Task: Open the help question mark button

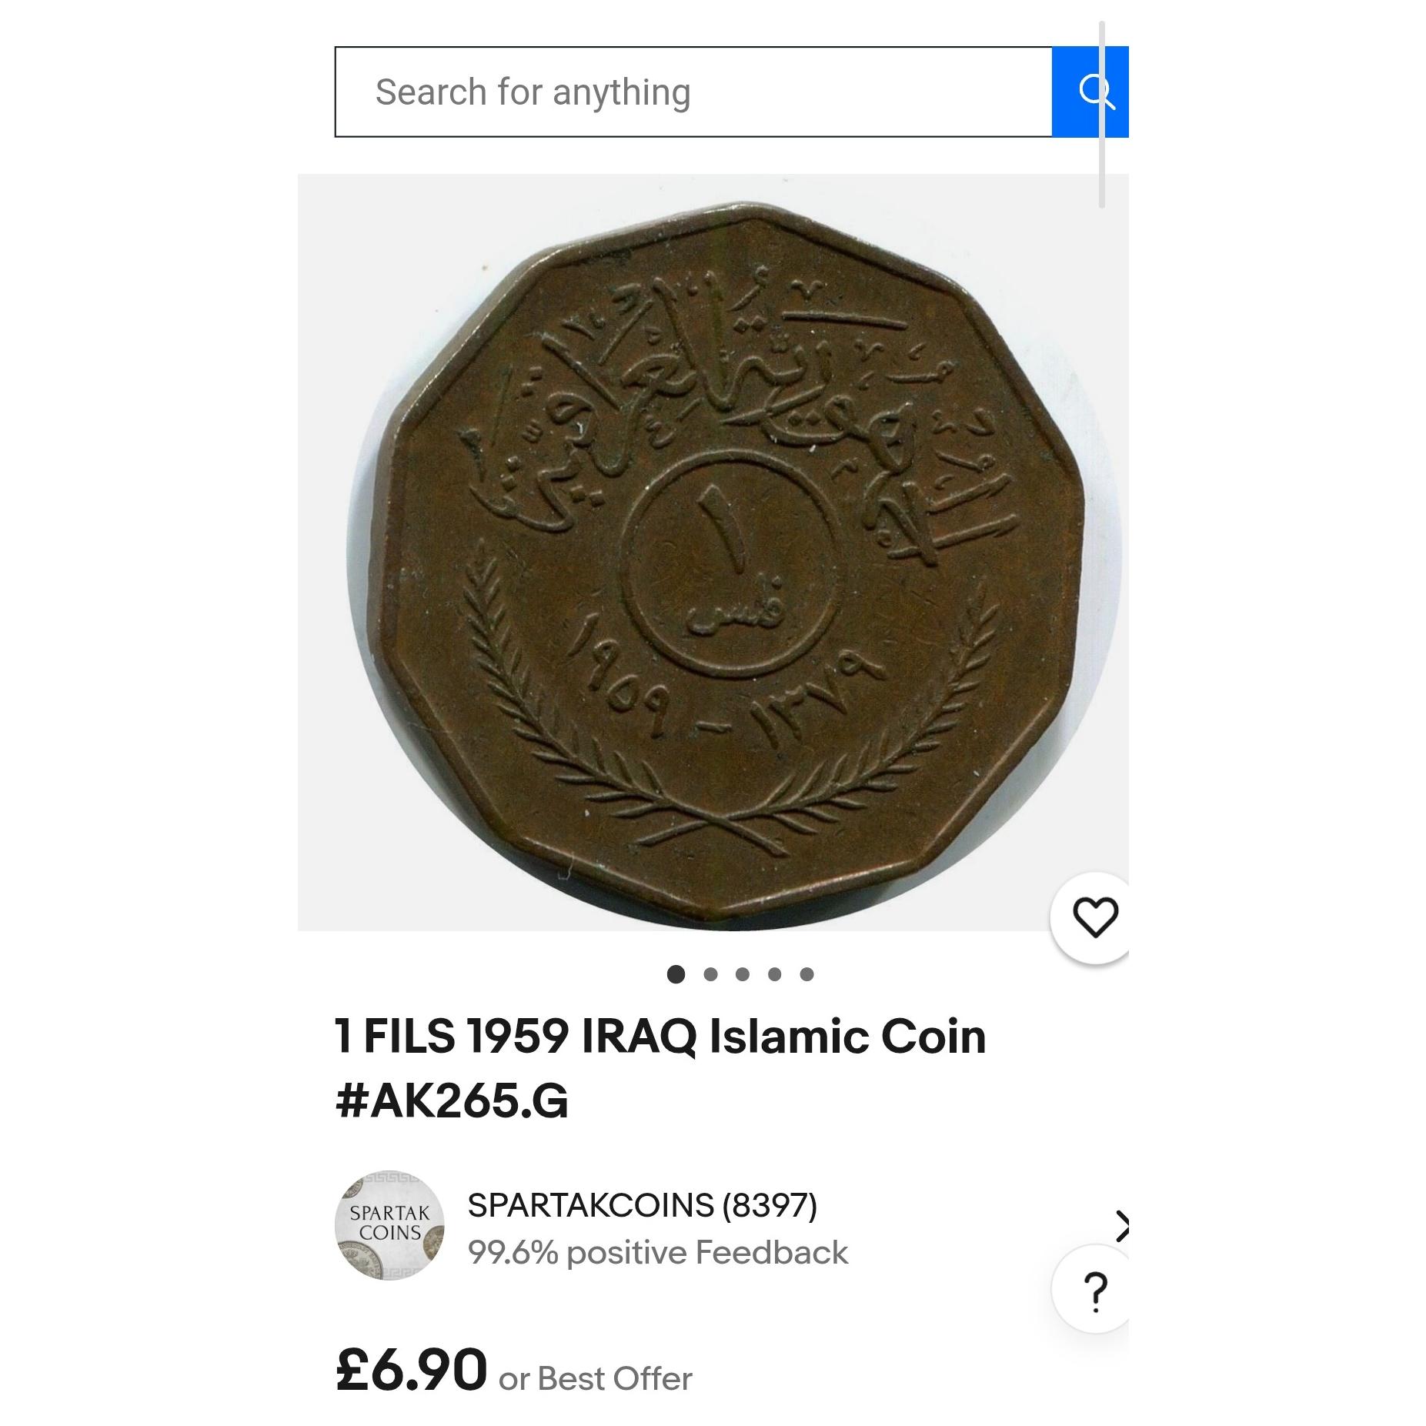Action: point(1093,1289)
